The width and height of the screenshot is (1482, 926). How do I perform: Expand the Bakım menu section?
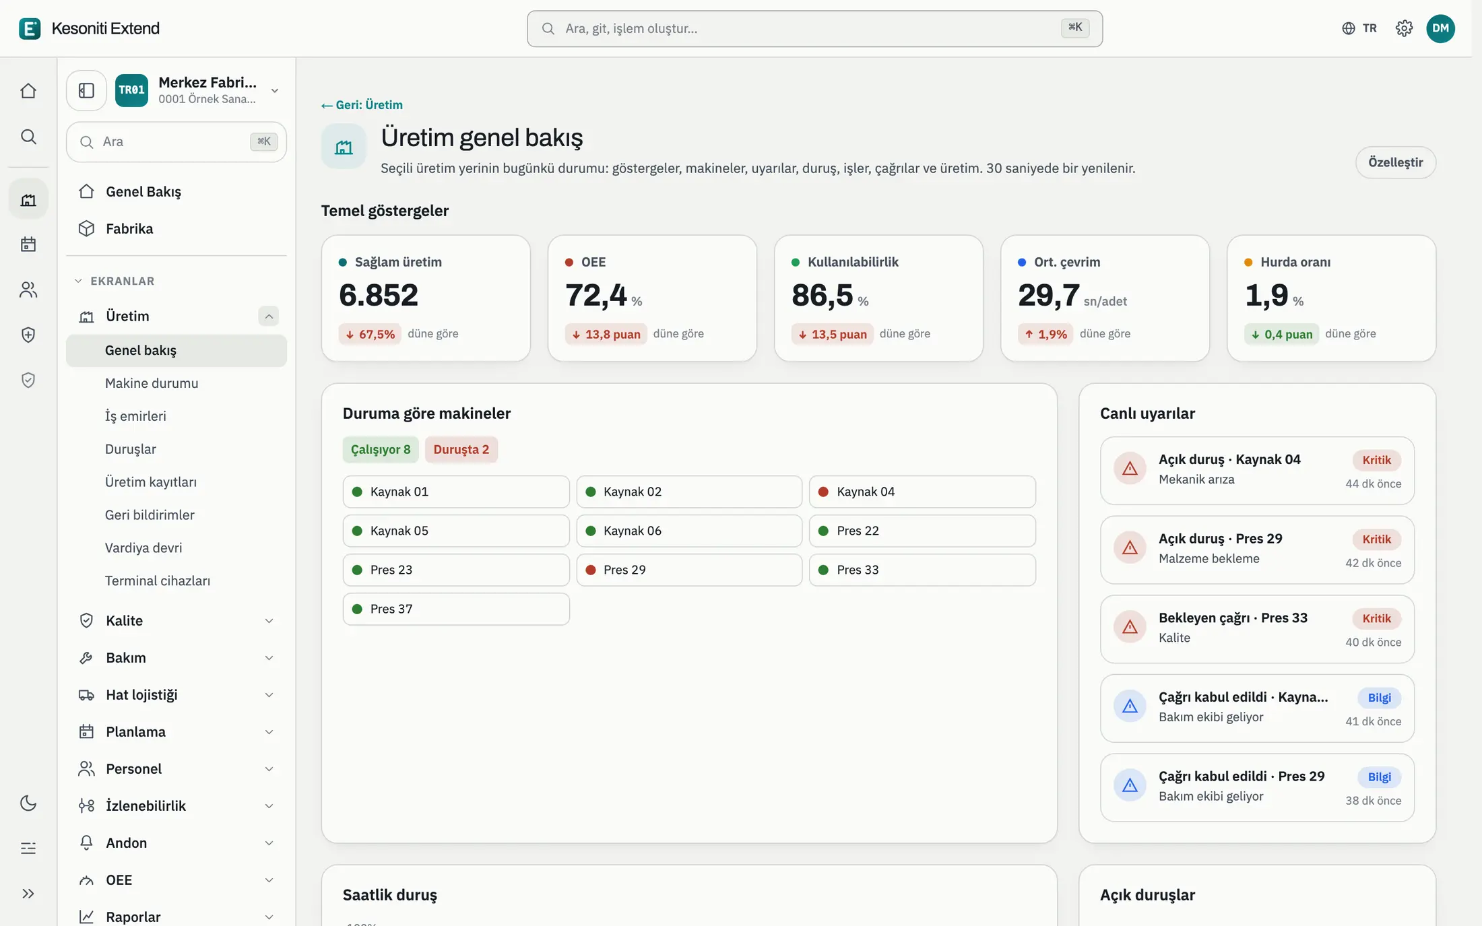pyautogui.click(x=176, y=658)
